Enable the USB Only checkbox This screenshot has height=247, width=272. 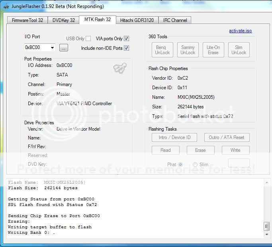tap(88, 39)
